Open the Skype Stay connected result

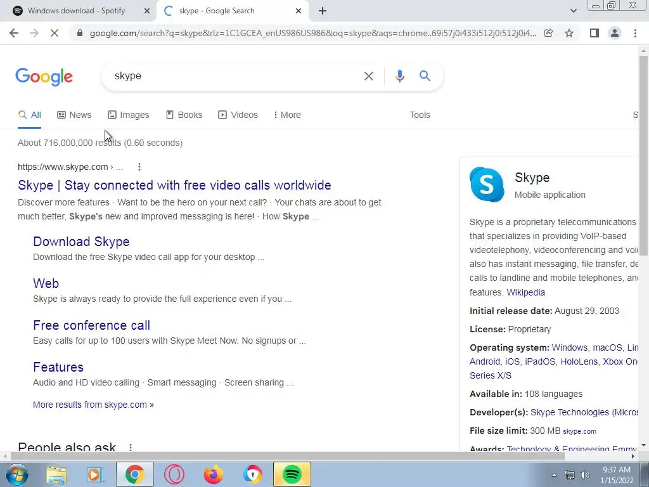point(174,185)
